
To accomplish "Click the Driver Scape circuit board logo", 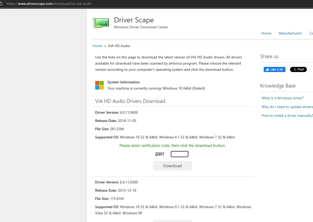I will (x=101, y=23).
